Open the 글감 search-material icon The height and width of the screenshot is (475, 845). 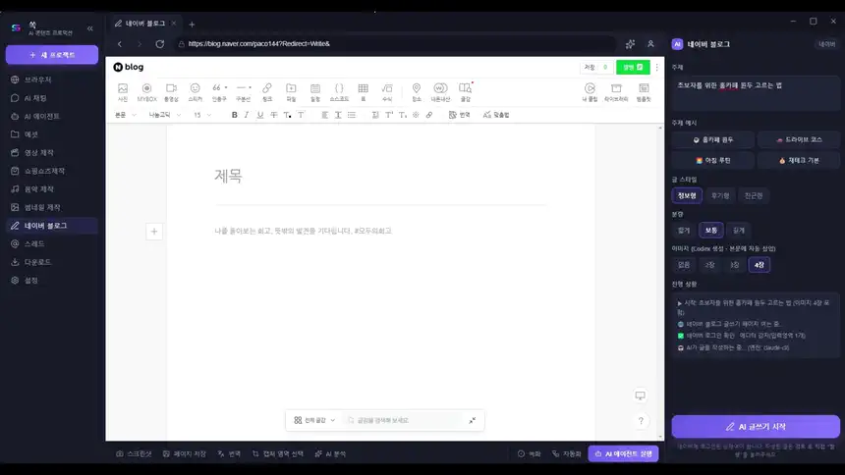tap(465, 91)
